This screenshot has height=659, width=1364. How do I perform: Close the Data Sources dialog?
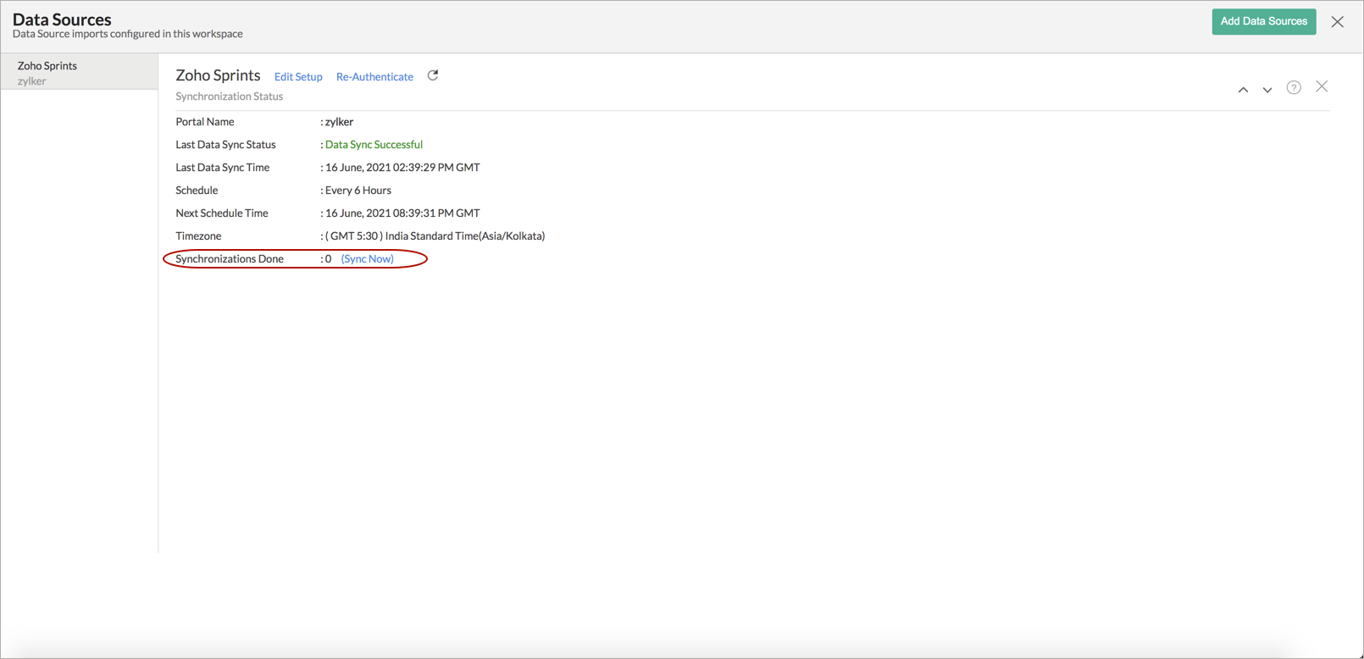(1338, 22)
